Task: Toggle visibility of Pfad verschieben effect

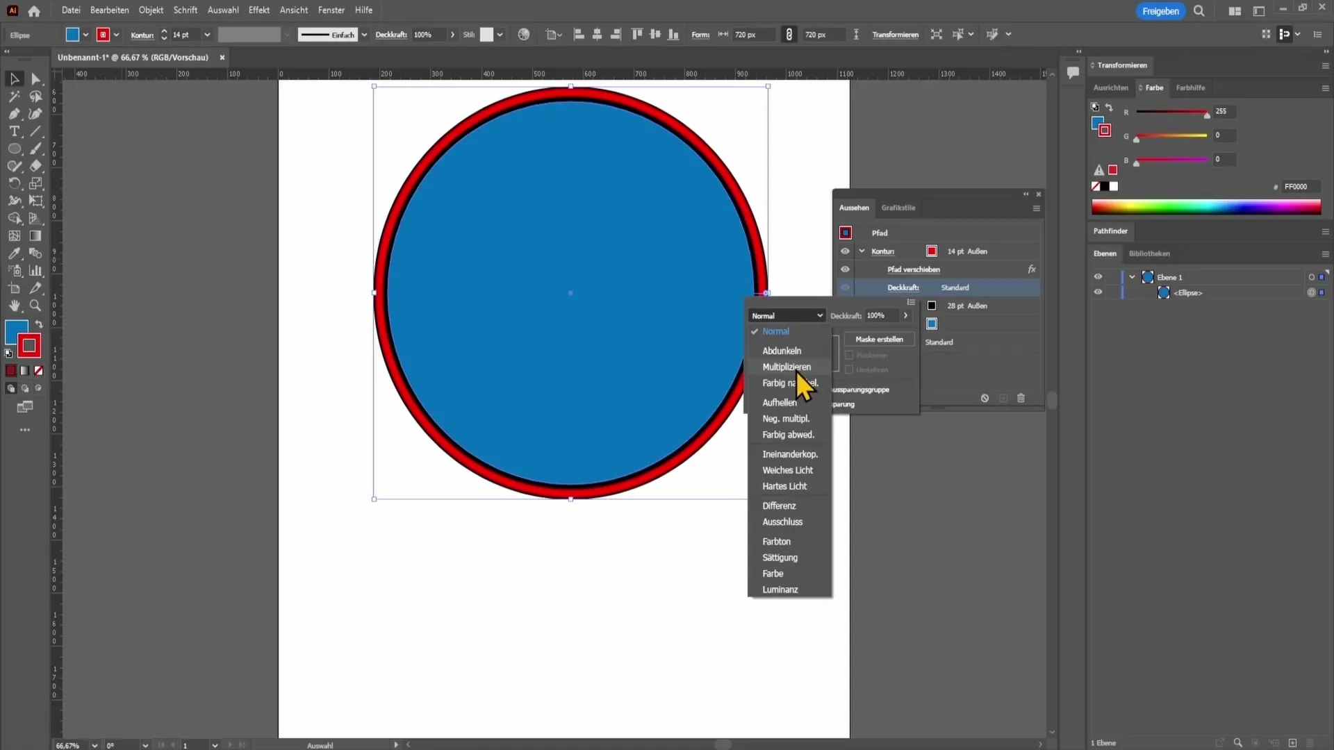Action: [845, 269]
